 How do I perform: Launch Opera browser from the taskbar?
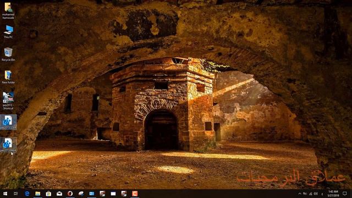click(70, 194)
